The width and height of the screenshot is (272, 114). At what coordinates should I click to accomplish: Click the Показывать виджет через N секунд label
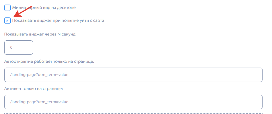tap(40, 34)
